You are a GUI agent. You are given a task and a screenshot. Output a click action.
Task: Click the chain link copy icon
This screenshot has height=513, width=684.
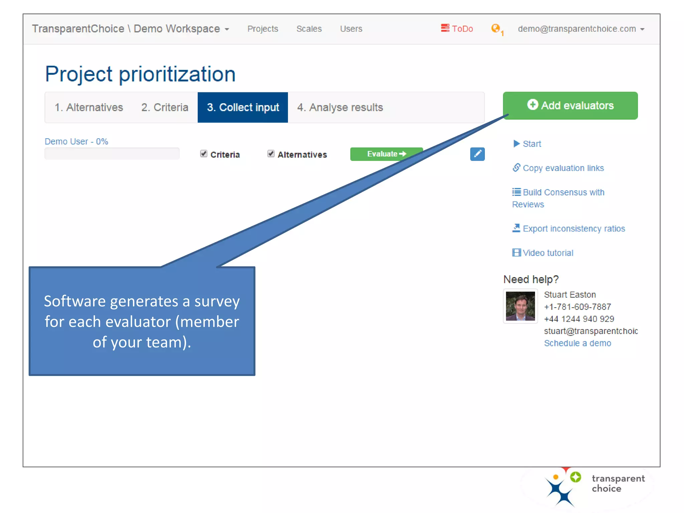tap(516, 167)
